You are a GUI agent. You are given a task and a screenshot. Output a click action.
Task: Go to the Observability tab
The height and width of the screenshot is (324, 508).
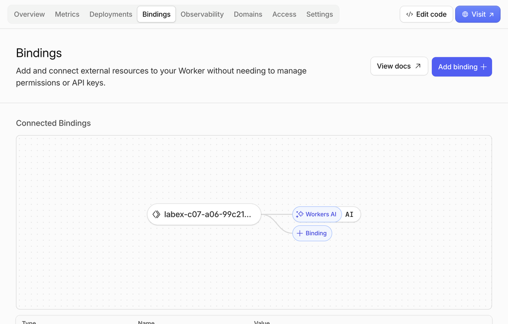point(202,14)
